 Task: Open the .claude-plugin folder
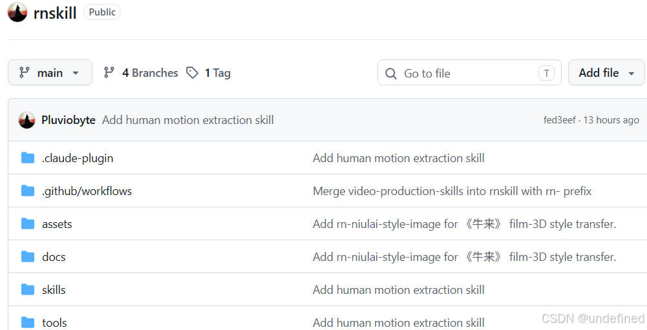click(78, 158)
